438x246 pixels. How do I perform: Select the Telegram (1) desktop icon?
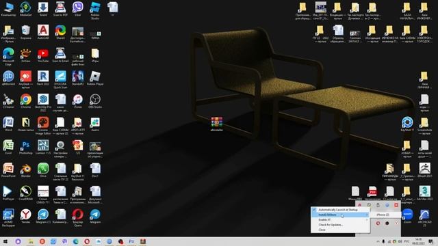43,217
